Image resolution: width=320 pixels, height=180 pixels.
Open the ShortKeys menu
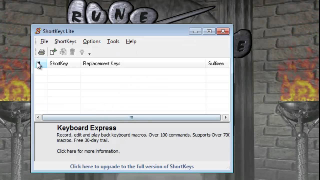click(65, 41)
